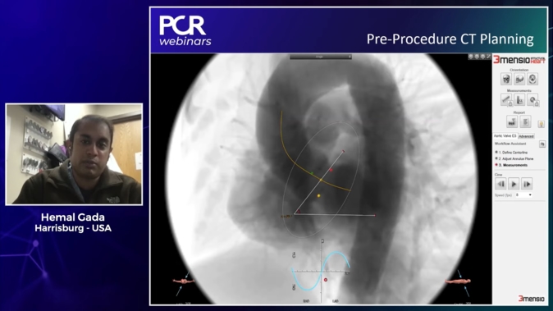This screenshot has height=311, width=553.
Task: Activate the ruler distance measurement tool
Action: 506,100
